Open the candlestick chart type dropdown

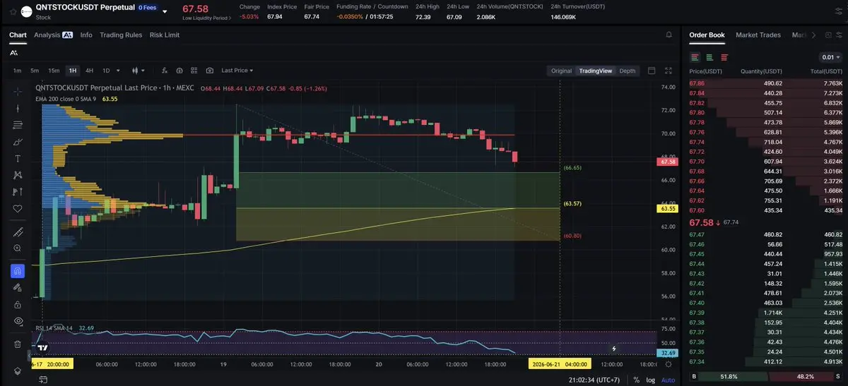click(139, 71)
